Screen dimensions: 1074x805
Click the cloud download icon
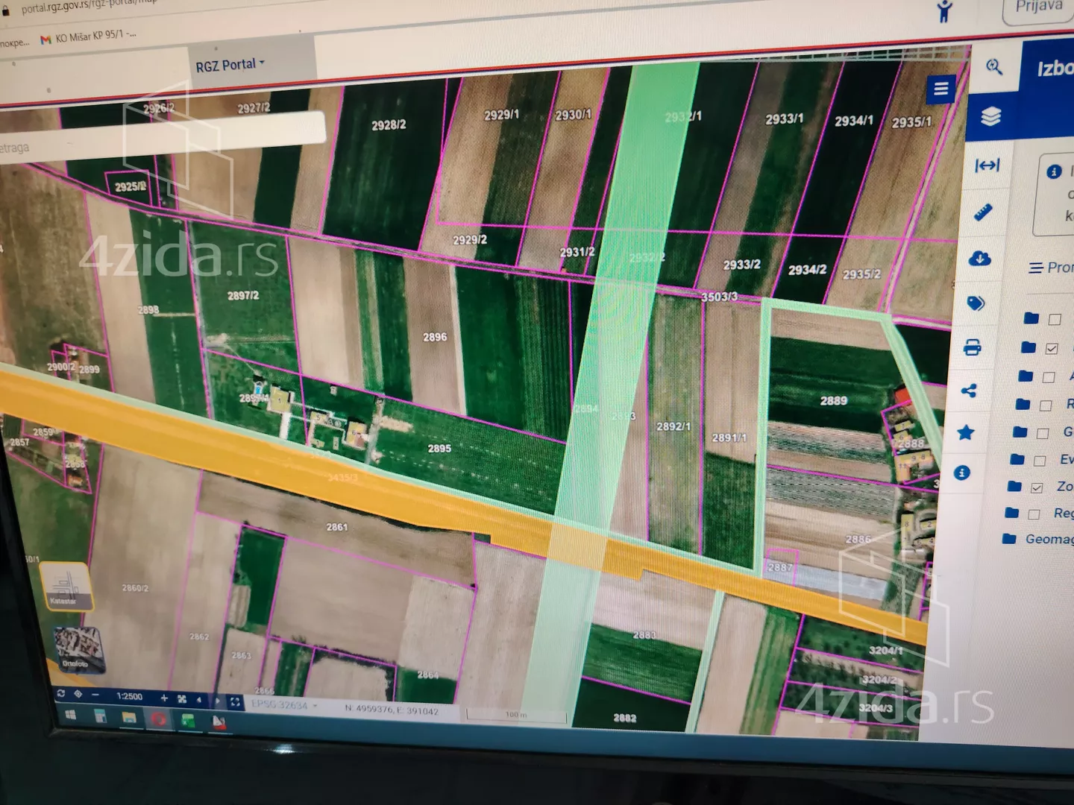click(979, 259)
